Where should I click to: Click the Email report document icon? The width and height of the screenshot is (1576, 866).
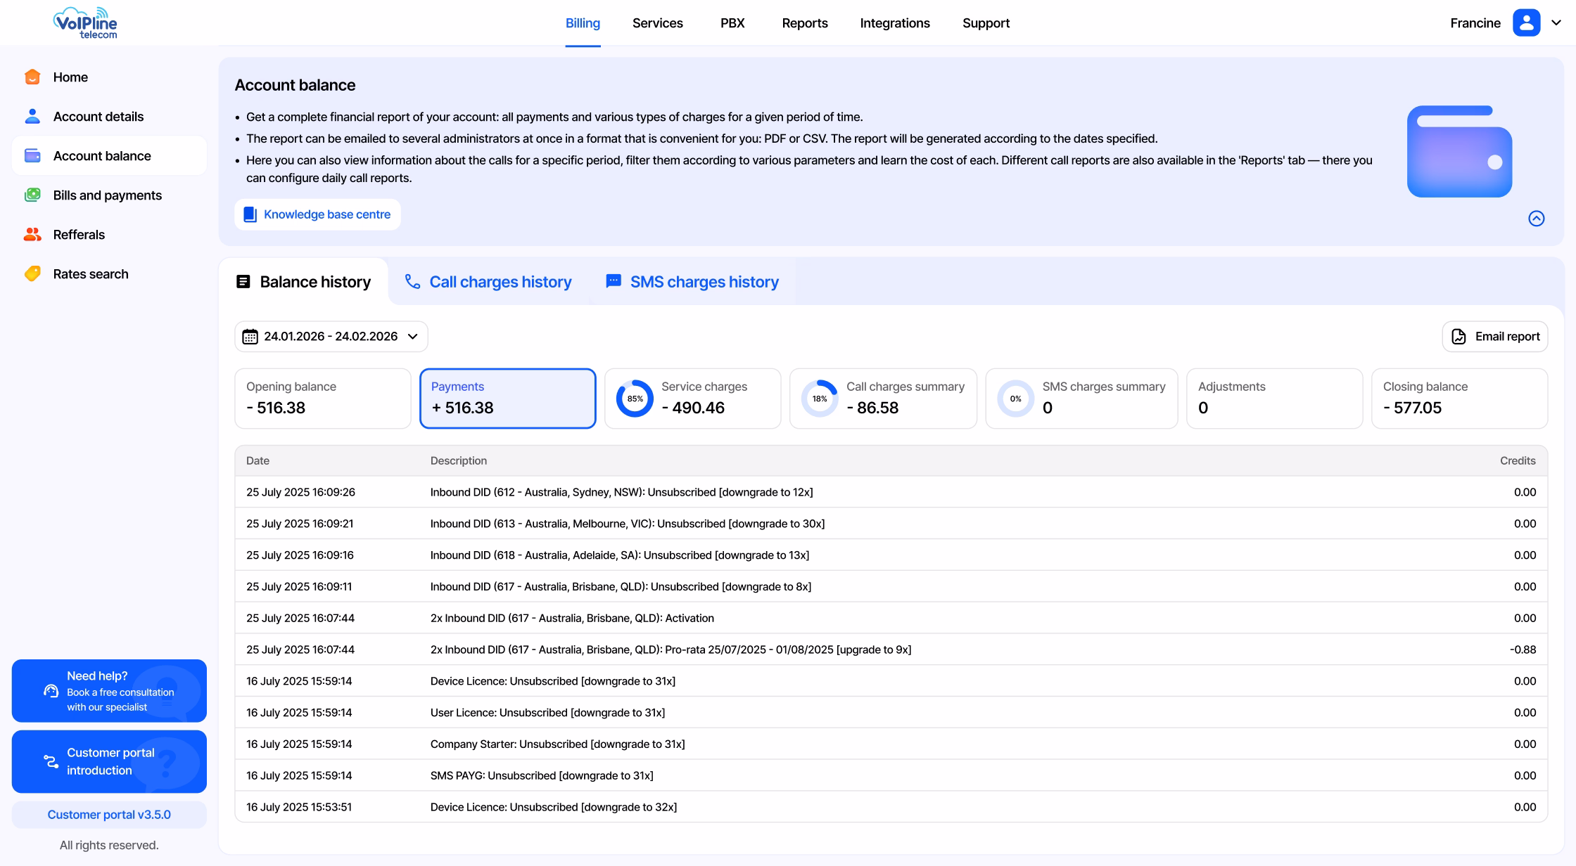click(x=1459, y=337)
